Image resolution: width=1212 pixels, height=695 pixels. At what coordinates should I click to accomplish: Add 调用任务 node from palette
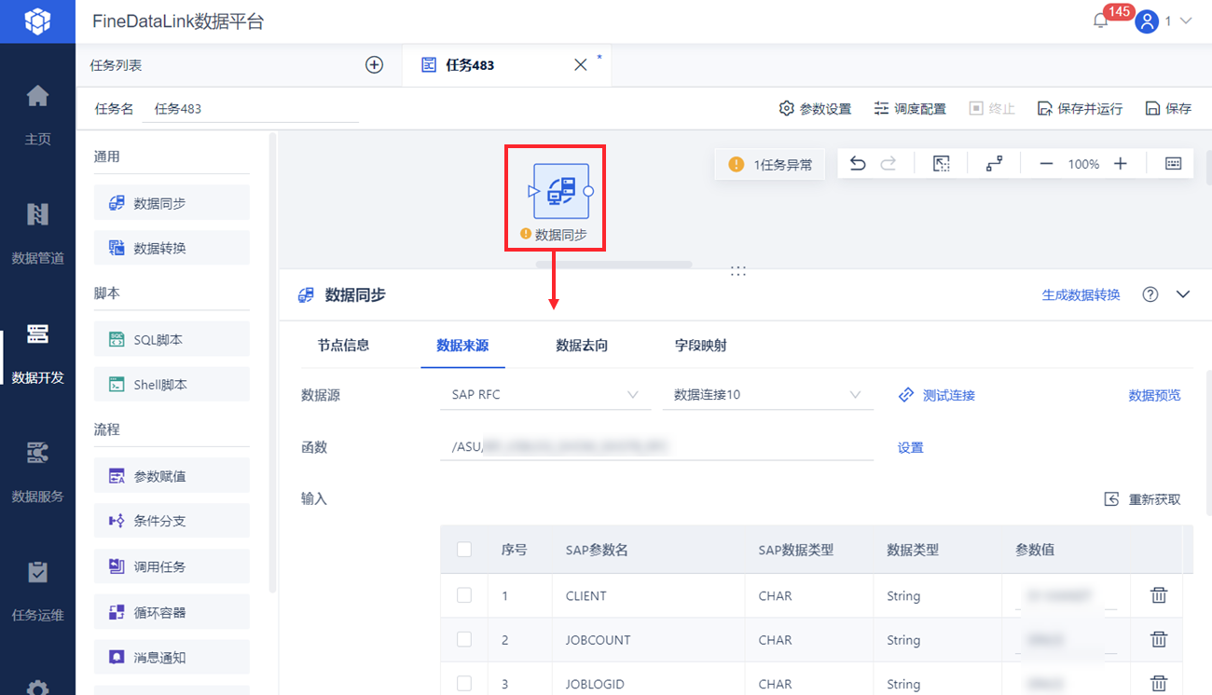click(172, 566)
